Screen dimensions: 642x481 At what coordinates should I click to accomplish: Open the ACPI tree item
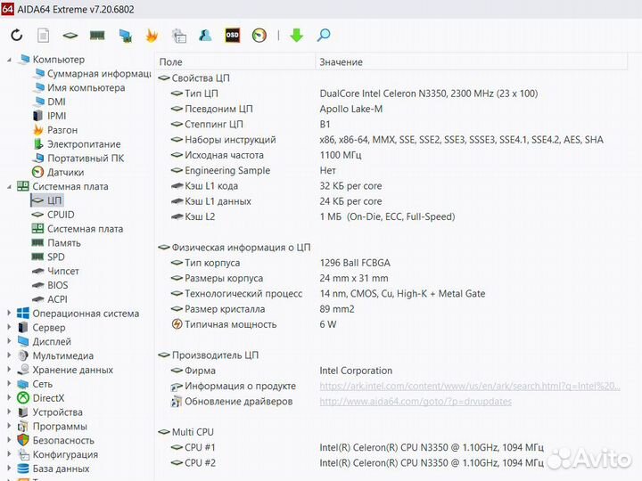(x=50, y=299)
